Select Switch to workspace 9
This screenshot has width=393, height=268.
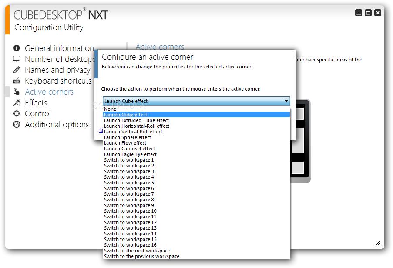pos(197,205)
